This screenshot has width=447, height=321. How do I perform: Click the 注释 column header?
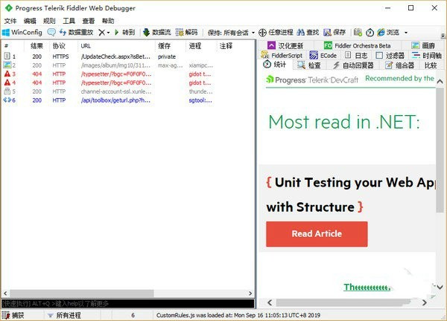pos(226,46)
